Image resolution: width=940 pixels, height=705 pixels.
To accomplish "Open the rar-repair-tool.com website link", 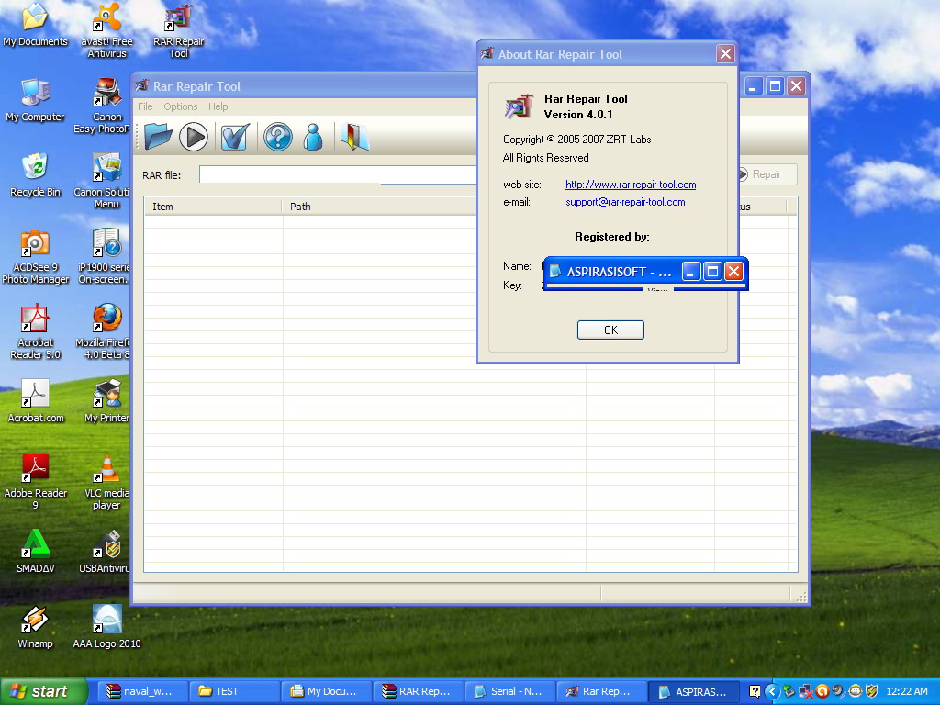I will click(631, 185).
